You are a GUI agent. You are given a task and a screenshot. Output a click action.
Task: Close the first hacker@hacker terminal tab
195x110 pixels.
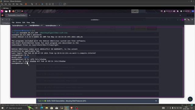coord(26,25)
